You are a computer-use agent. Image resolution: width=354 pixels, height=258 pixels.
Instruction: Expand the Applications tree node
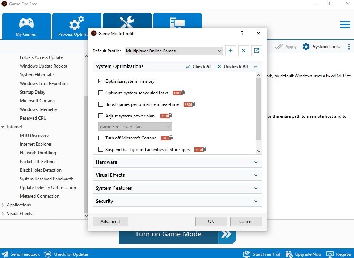(3, 205)
